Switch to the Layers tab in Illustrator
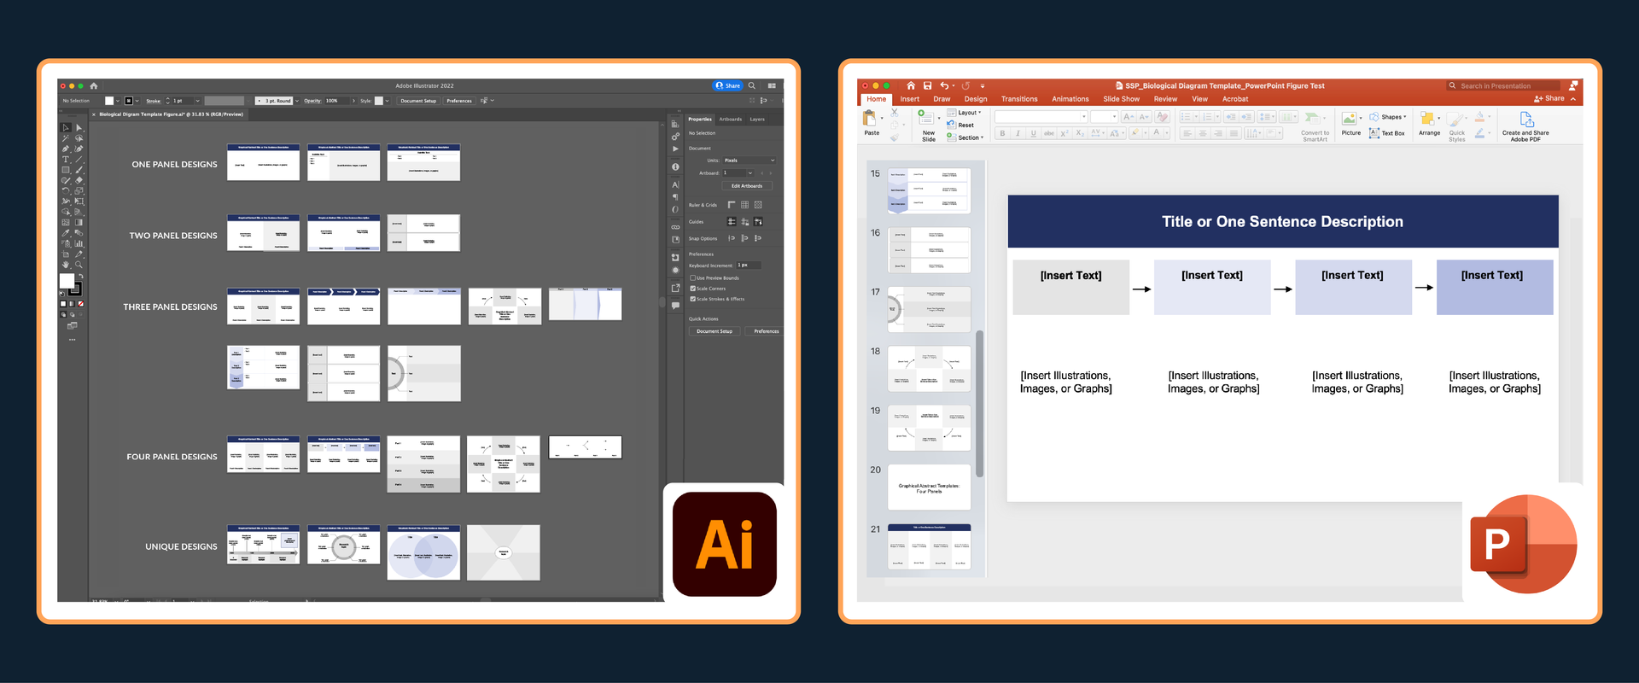The image size is (1639, 683). (757, 120)
